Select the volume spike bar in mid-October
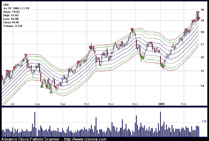This screenshot has height=141, width=209. [96, 127]
